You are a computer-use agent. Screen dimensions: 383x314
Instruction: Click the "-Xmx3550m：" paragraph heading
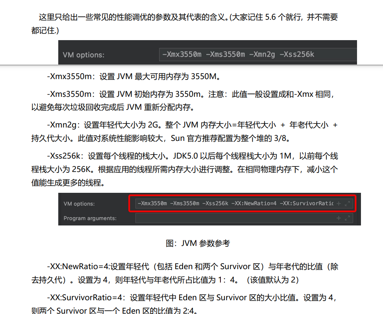pos(72,76)
